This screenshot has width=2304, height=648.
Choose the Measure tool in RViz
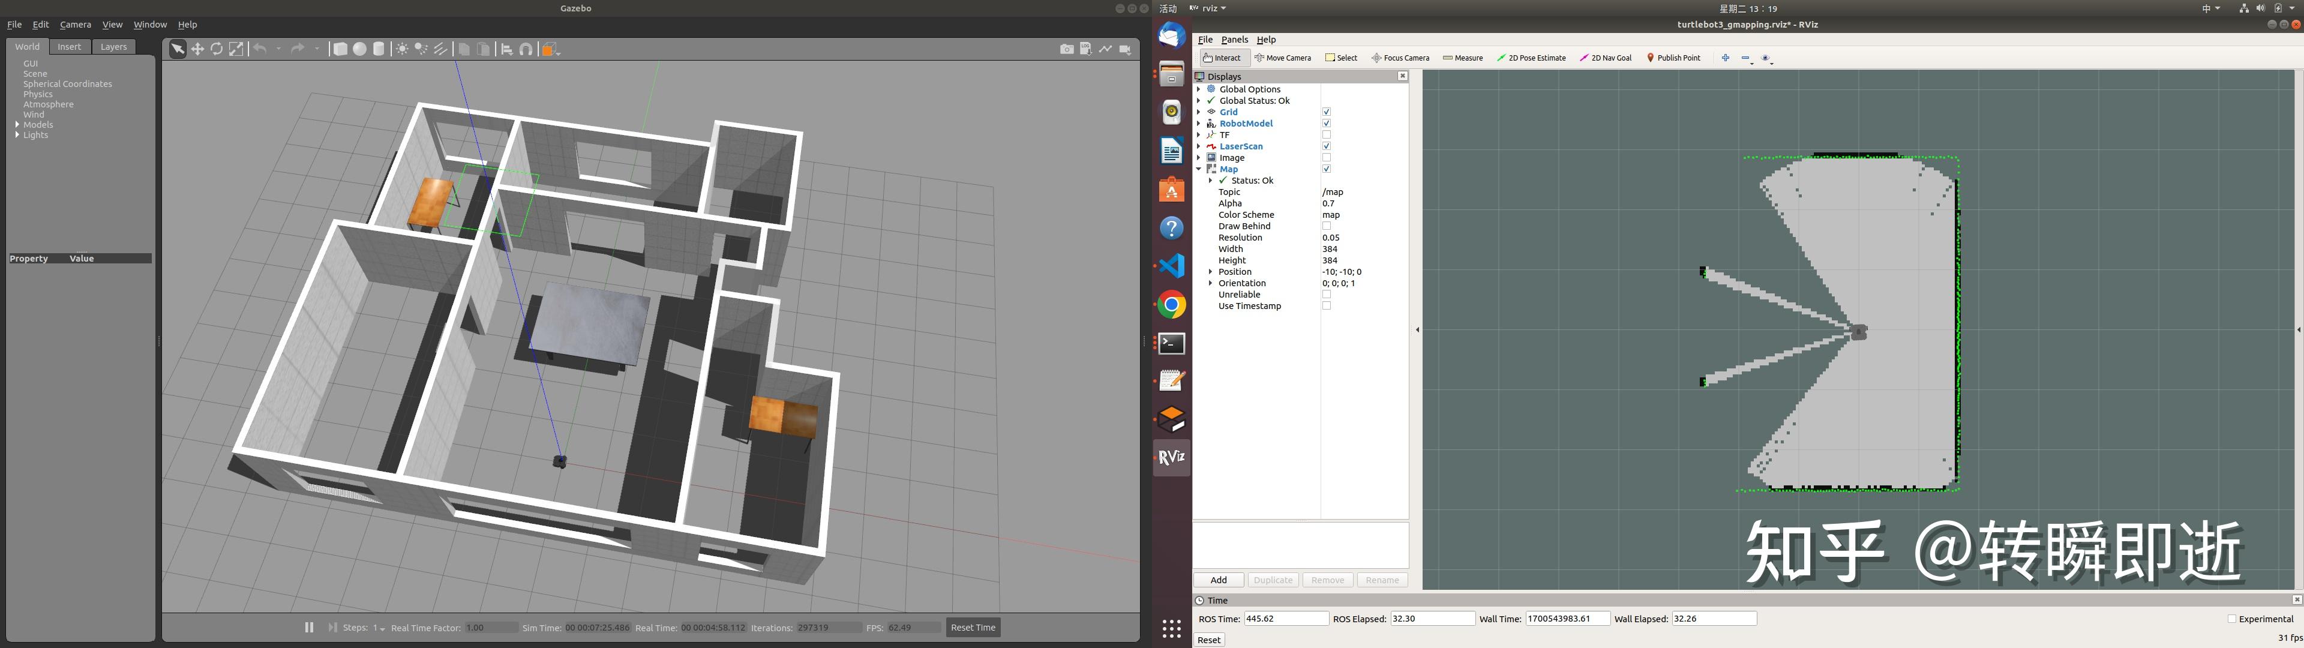(1462, 57)
